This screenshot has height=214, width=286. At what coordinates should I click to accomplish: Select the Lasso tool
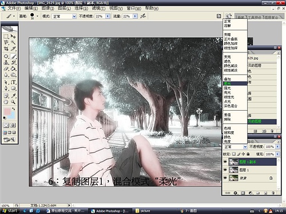point(6,42)
